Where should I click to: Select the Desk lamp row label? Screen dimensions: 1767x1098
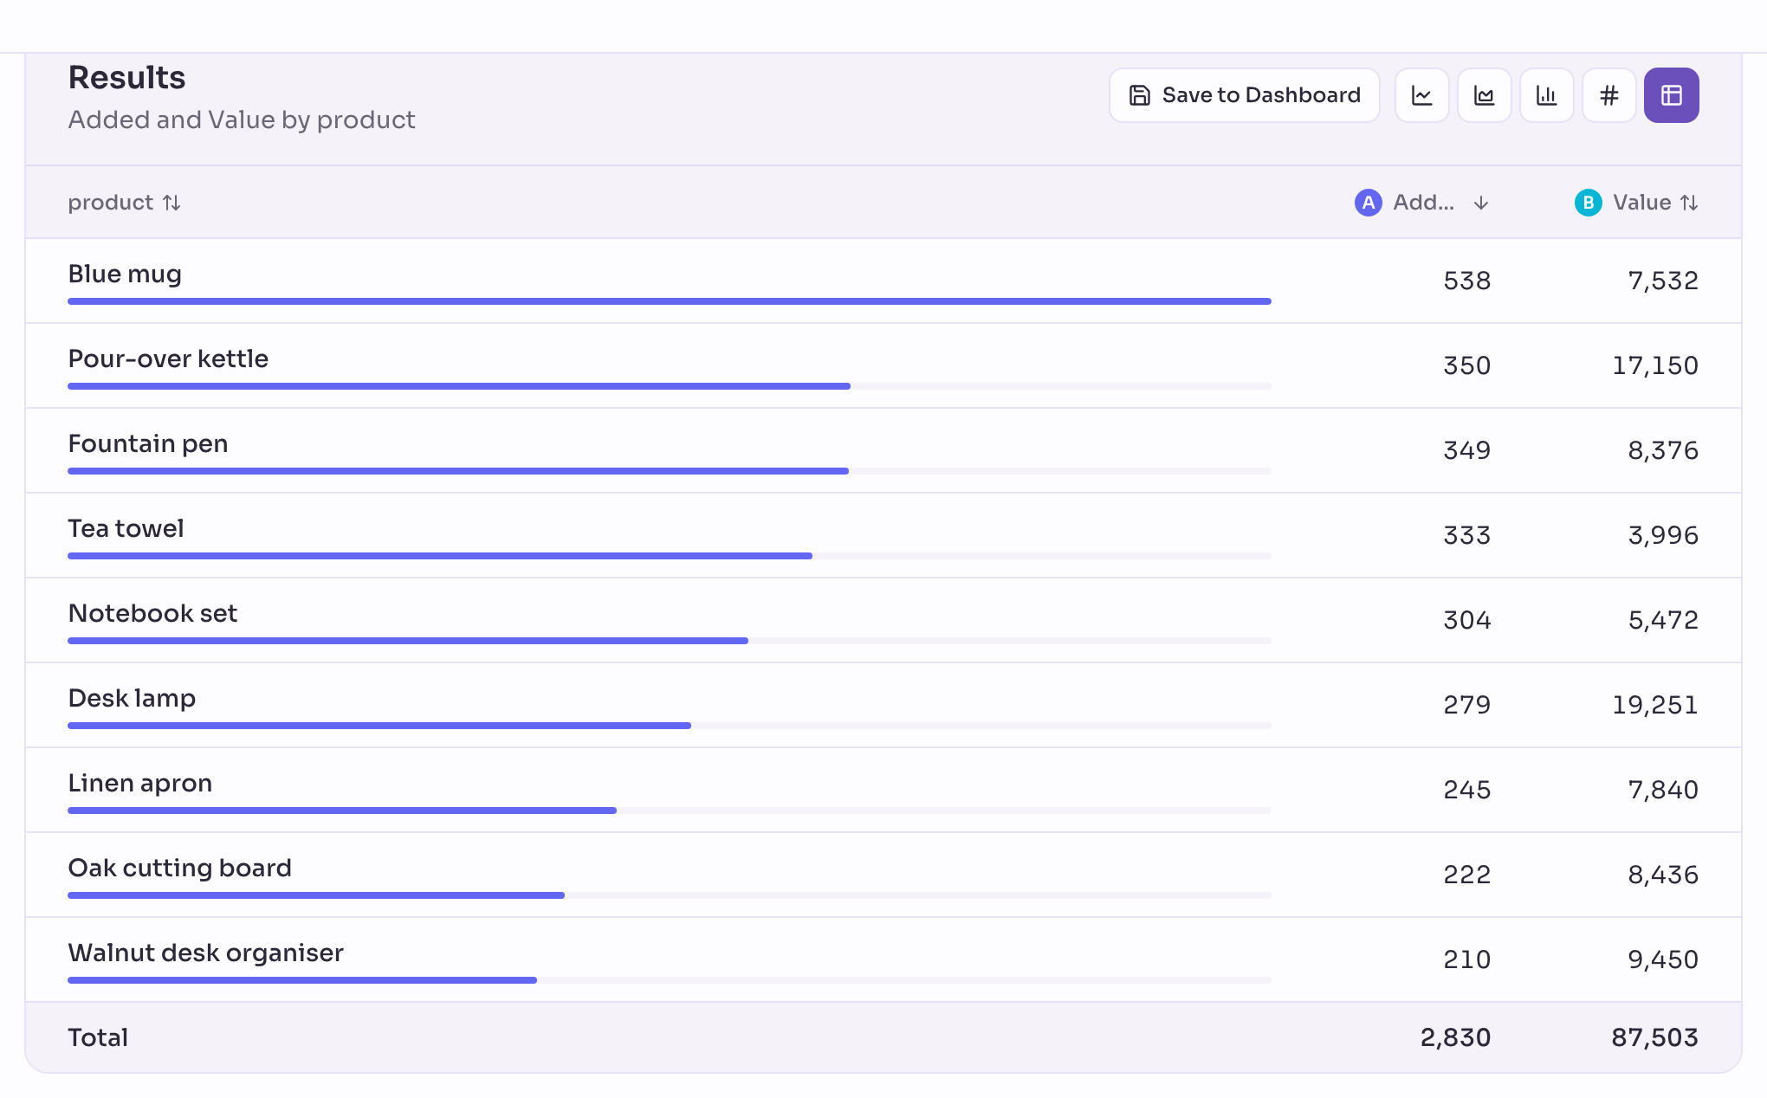132,698
